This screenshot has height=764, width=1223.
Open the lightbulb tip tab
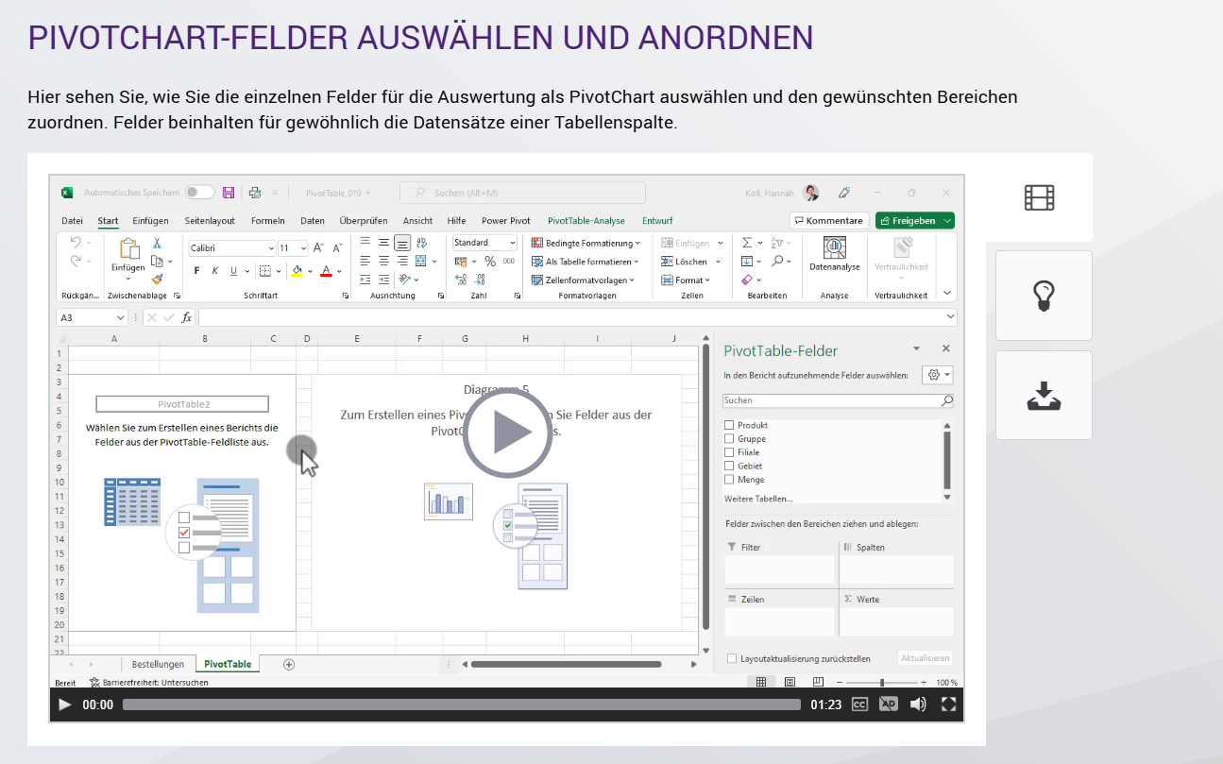(1044, 296)
